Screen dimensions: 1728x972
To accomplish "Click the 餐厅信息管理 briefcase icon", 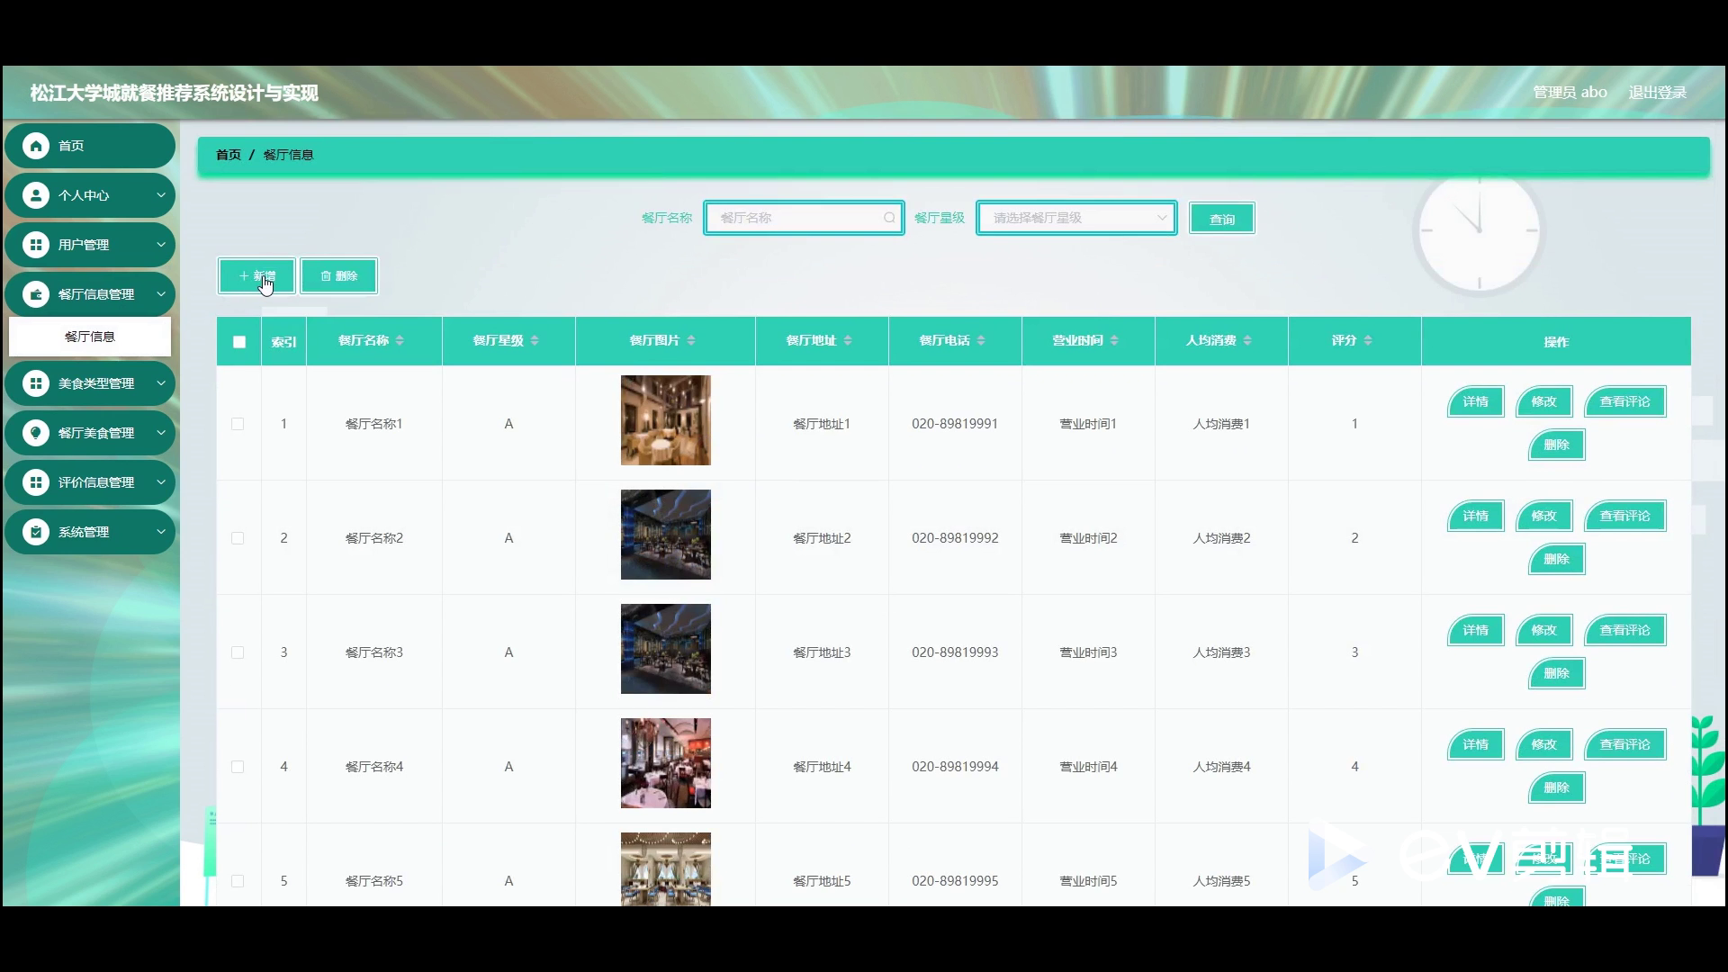I will pos(36,294).
